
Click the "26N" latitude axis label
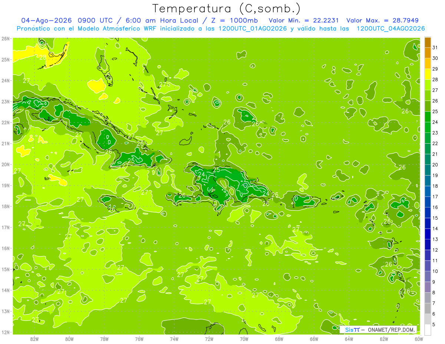click(6, 39)
